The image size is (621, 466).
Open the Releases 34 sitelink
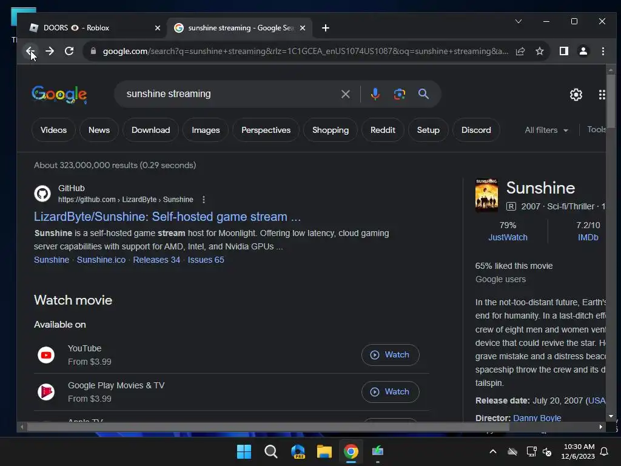156,260
